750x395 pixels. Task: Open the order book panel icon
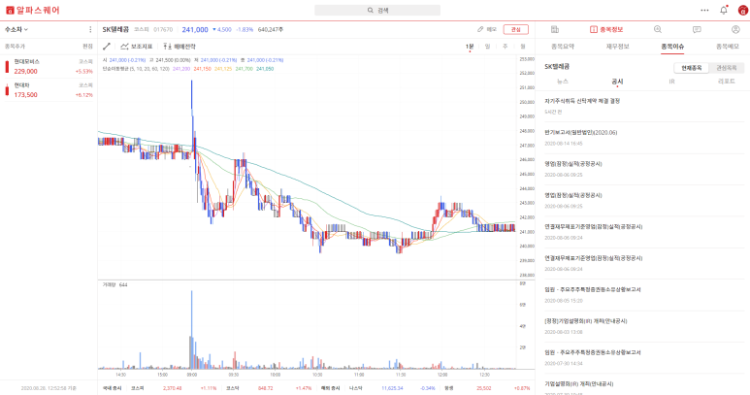click(555, 30)
